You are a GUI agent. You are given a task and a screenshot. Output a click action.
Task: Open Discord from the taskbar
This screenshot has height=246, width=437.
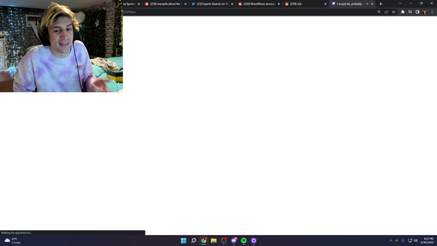click(234, 241)
